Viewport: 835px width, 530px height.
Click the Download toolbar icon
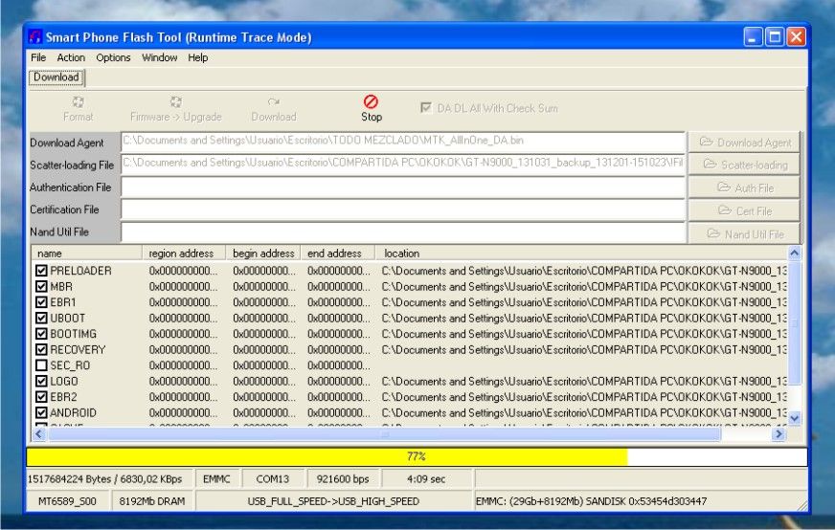[x=274, y=101]
